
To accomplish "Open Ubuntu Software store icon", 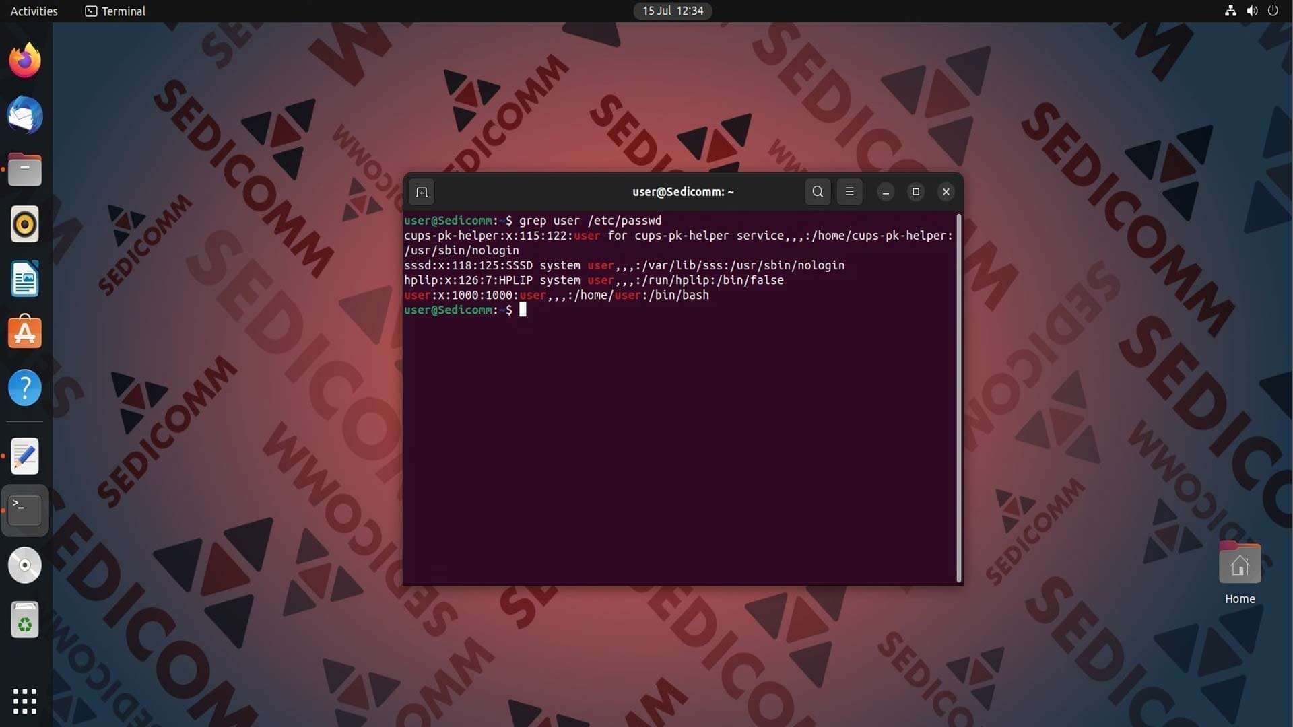I will pos(25,333).
